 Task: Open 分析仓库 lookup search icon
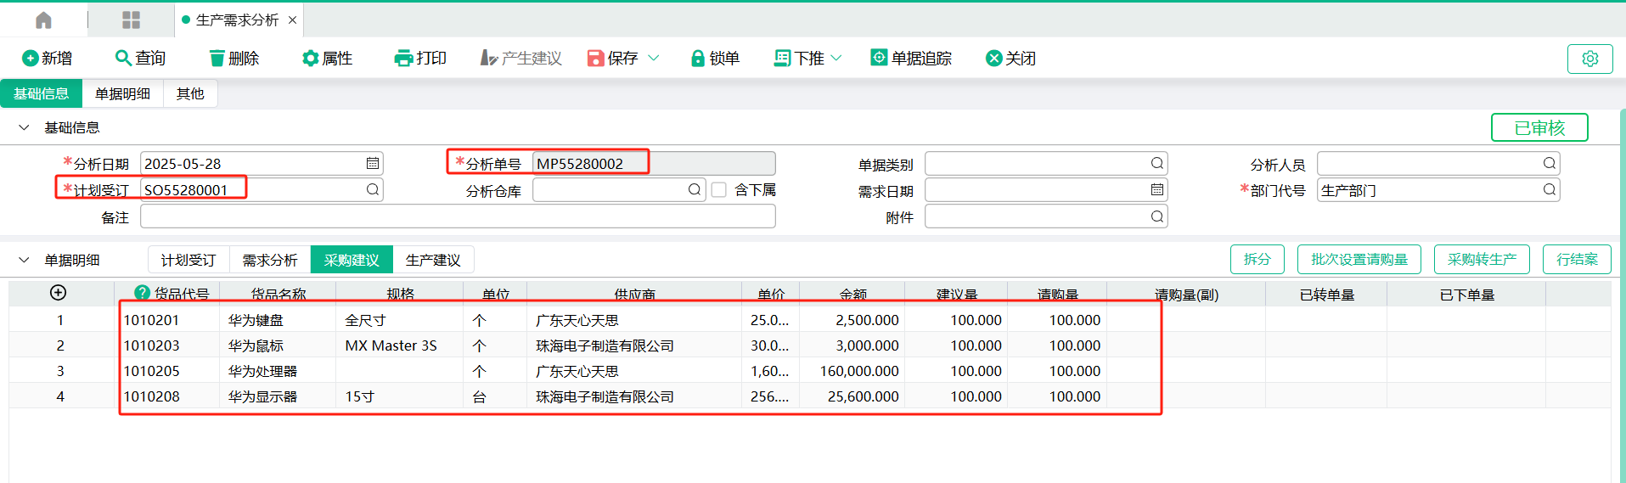694,189
